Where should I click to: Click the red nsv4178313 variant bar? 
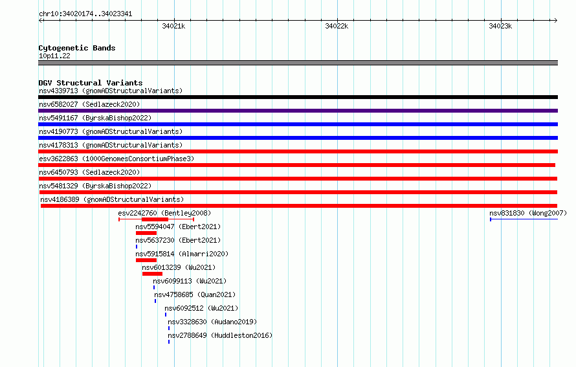coord(298,151)
